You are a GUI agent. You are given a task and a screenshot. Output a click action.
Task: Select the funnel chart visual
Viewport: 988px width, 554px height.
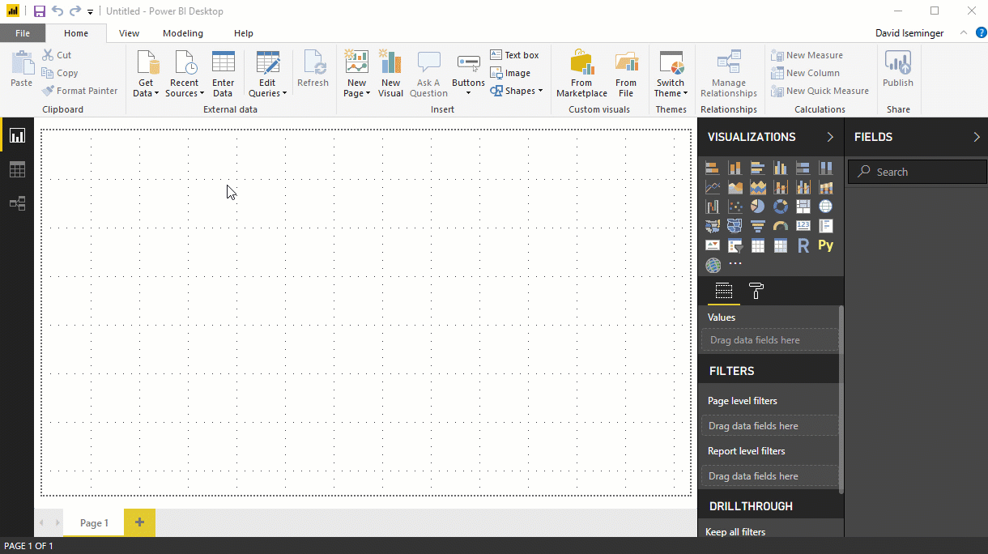click(x=758, y=226)
